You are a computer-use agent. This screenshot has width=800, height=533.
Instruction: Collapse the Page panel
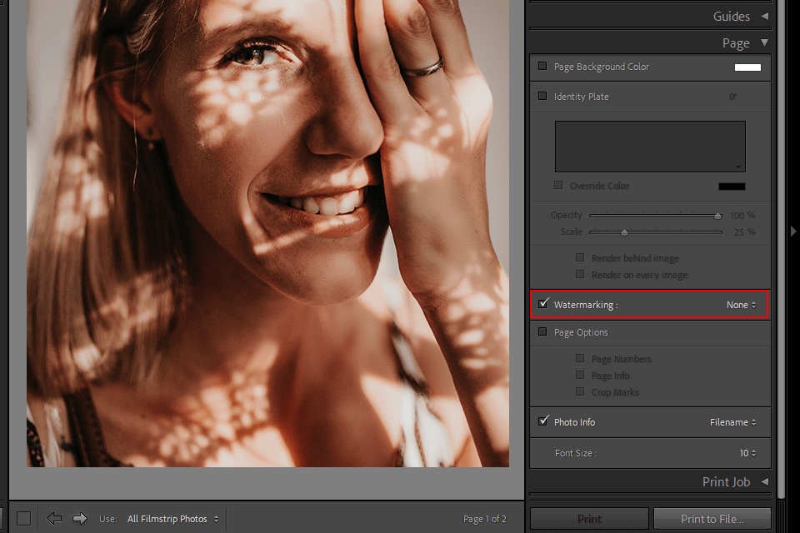click(764, 43)
